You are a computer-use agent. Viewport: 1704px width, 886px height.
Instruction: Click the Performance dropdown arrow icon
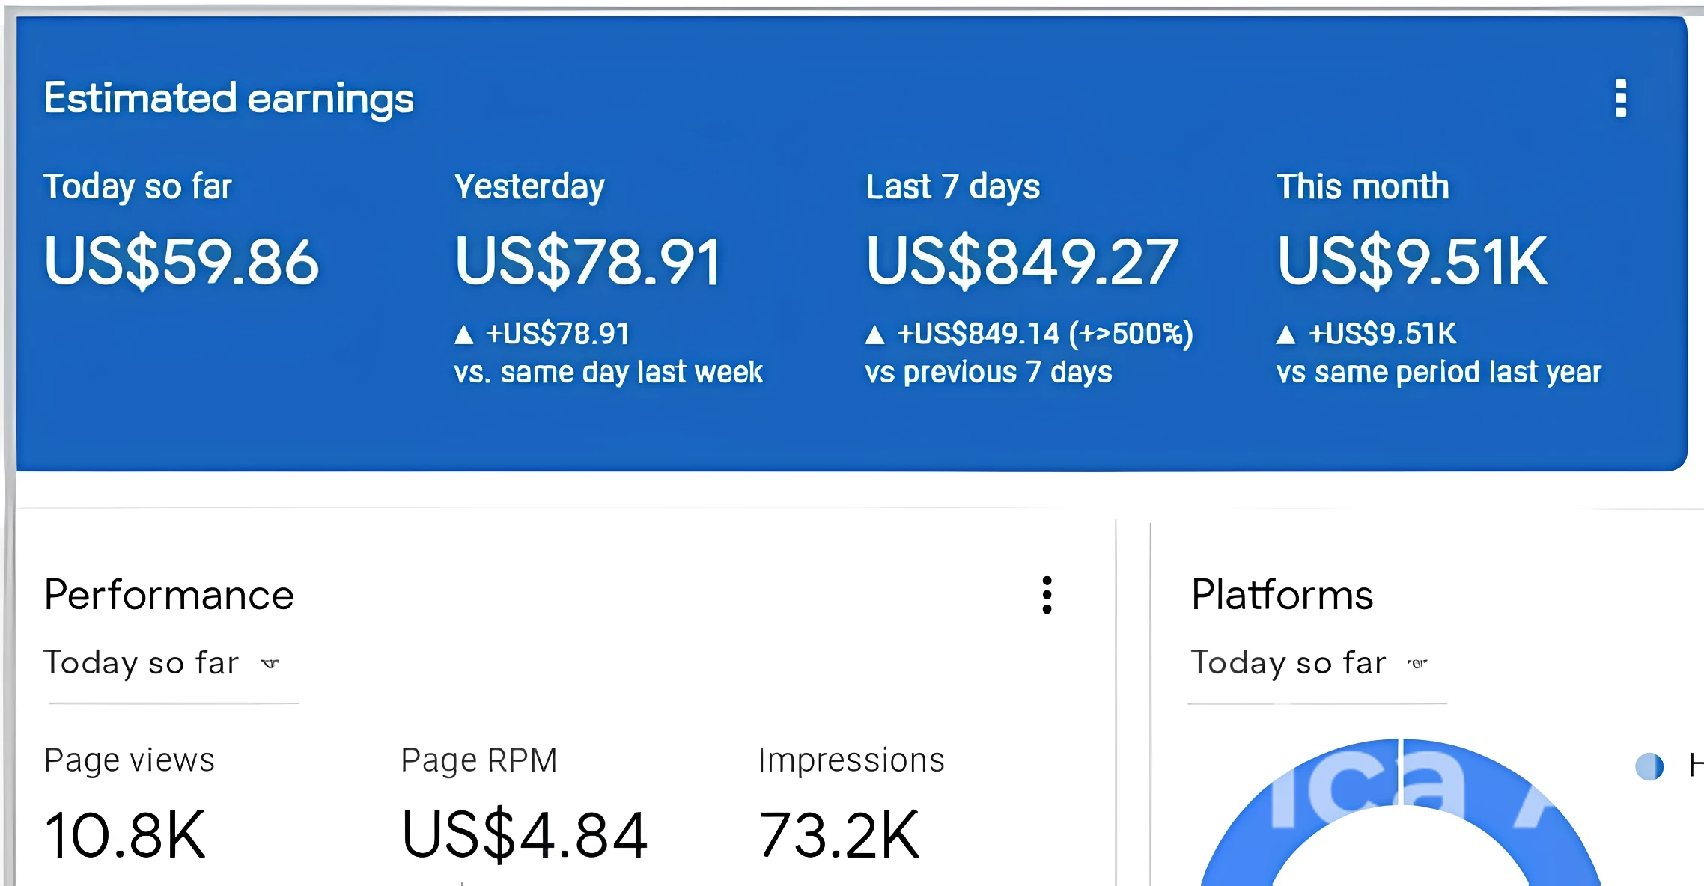point(270,663)
